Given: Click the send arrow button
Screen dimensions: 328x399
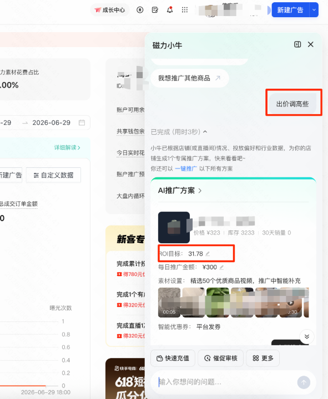Looking at the screenshot, I should (x=304, y=382).
